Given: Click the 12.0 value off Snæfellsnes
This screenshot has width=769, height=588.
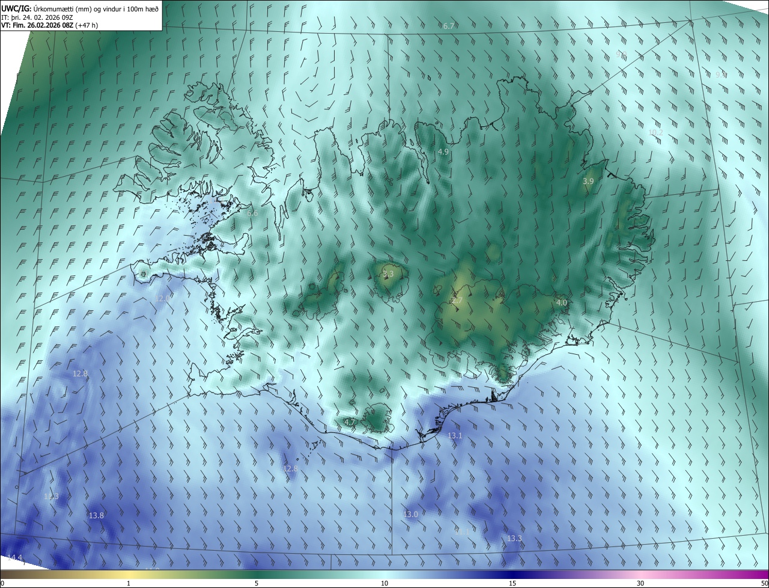Looking at the screenshot, I should (163, 298).
